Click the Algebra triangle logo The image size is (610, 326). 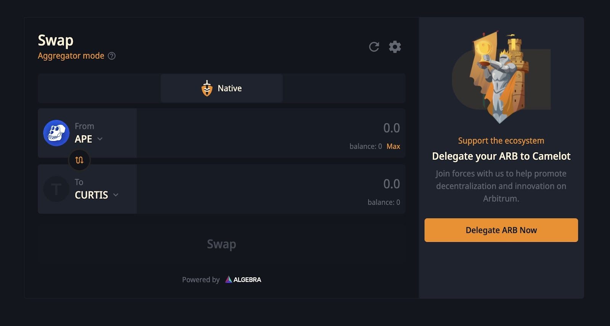[228, 279]
